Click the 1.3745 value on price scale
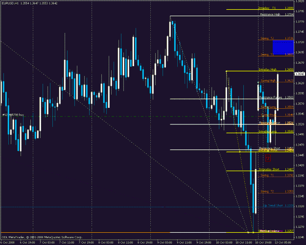 [300, 32]
